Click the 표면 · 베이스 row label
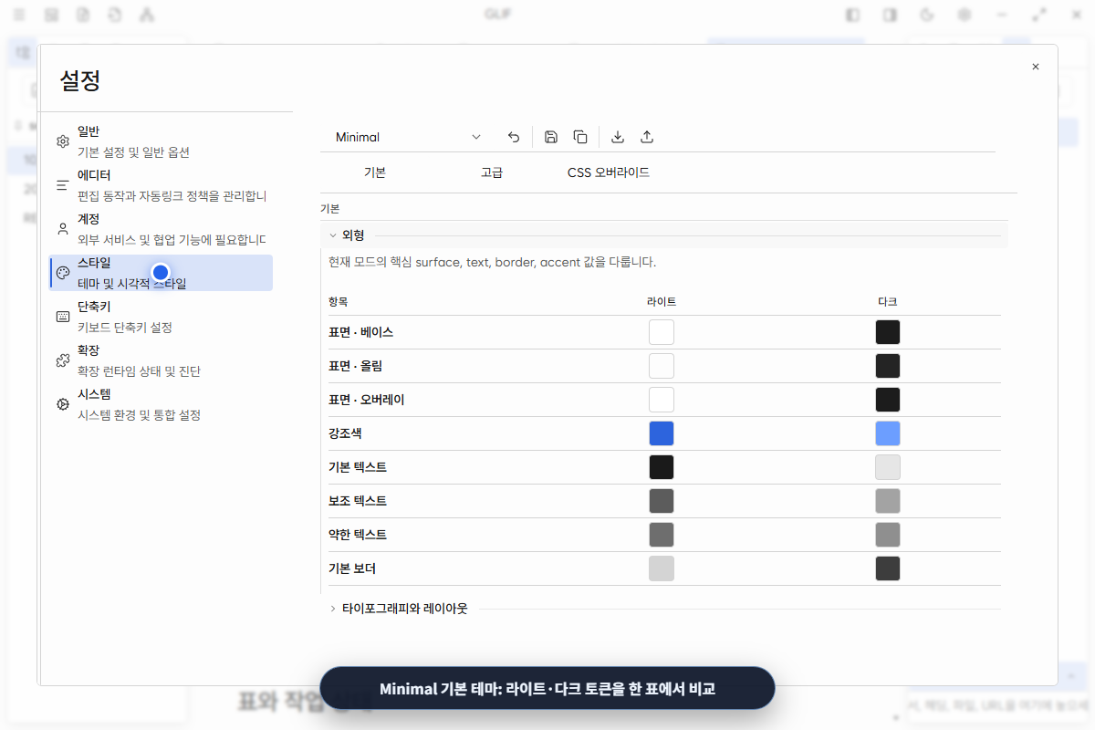The height and width of the screenshot is (730, 1095). (361, 332)
